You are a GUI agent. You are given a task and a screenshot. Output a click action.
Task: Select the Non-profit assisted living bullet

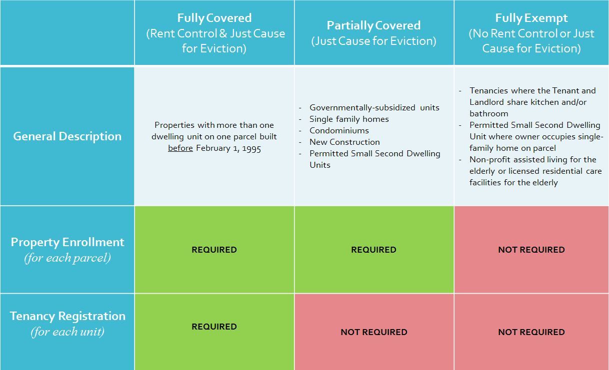(535, 171)
